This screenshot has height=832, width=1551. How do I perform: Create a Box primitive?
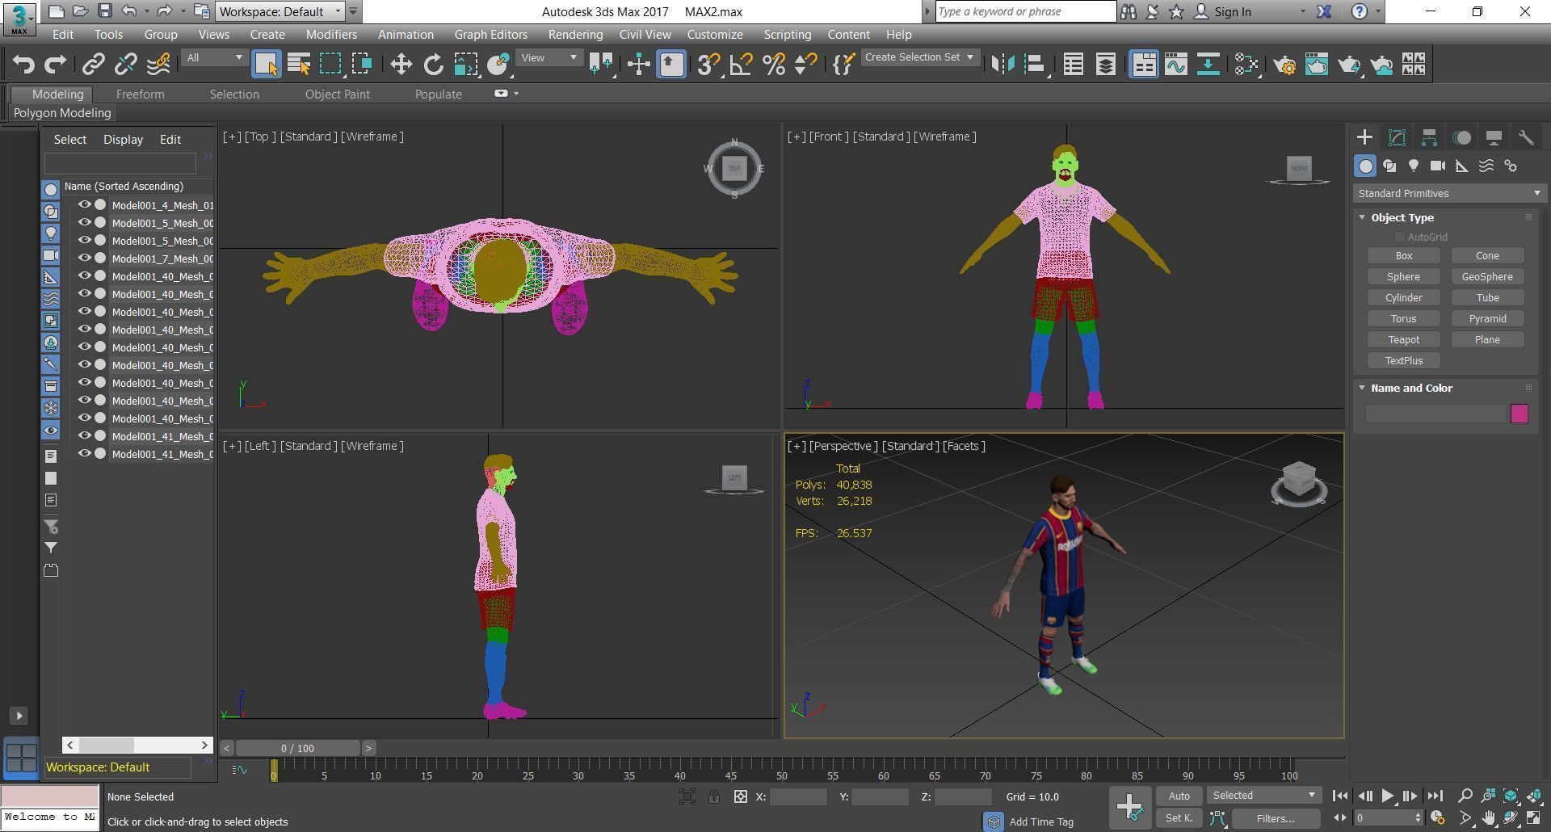coord(1404,255)
